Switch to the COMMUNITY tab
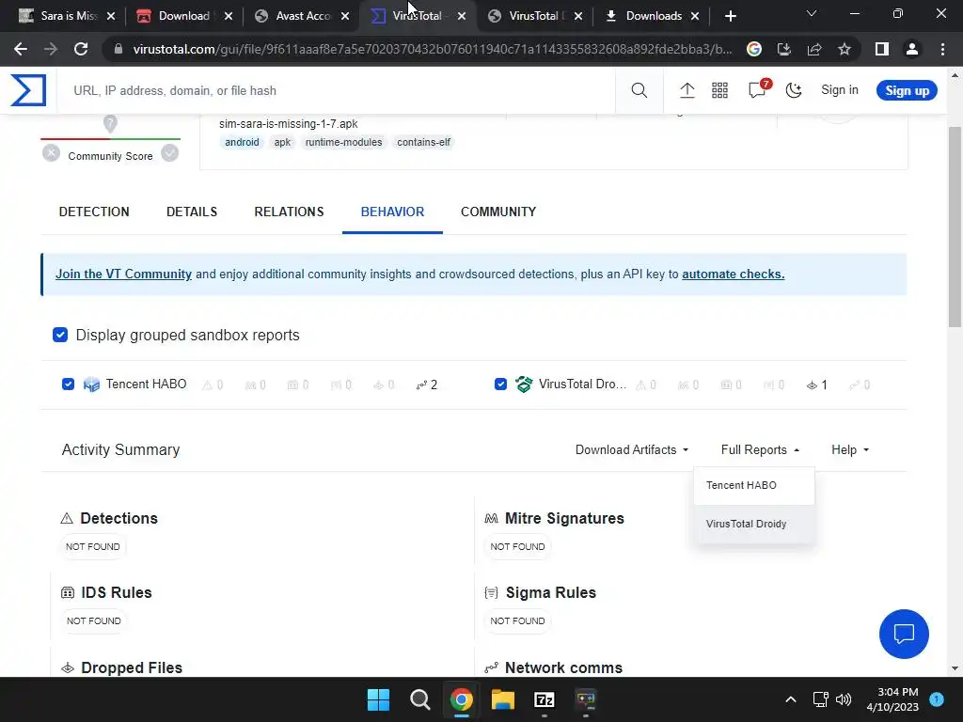Screen dimensions: 963x722 498,212
